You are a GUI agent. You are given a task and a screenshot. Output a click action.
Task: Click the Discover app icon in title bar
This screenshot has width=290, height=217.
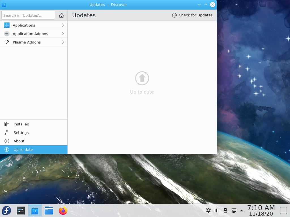tap(4, 5)
